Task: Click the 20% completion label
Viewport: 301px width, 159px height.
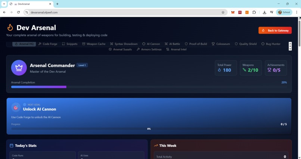Action: (284, 82)
